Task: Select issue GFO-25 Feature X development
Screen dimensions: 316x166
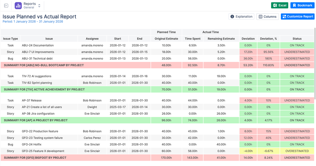Action: click(43, 151)
